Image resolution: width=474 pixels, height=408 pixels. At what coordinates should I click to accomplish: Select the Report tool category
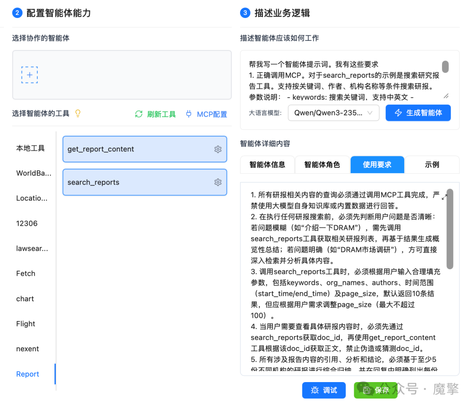pos(27,374)
